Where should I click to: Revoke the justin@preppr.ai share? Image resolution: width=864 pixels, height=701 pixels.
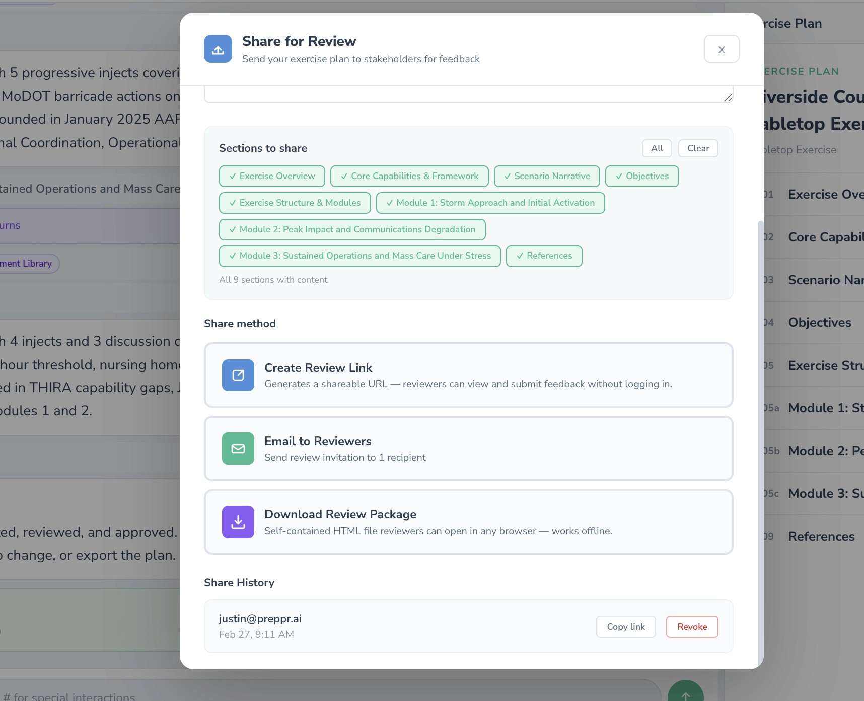pos(692,627)
